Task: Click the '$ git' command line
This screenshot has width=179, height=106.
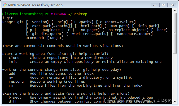Action: (x=7, y=18)
